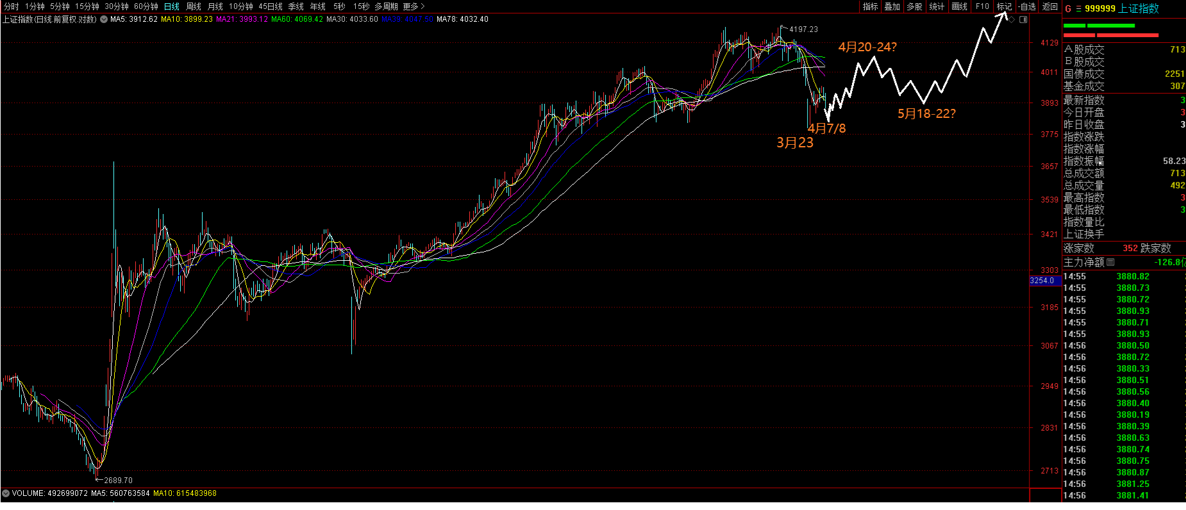Click the yellow MA10: 3899.23 label
1186x510 pixels.
pos(187,19)
